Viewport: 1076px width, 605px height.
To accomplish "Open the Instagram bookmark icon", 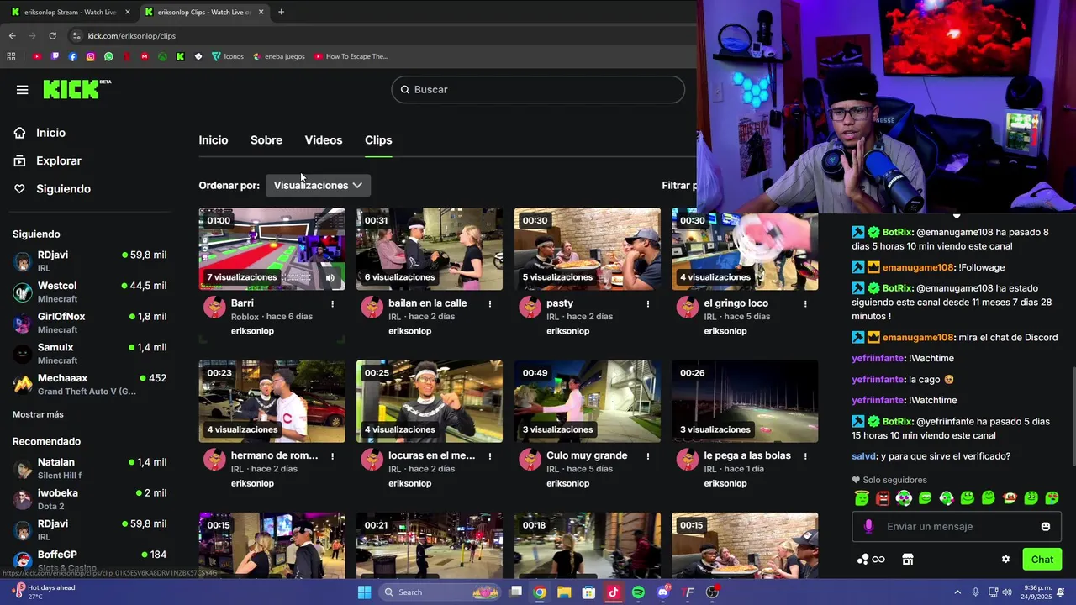I will click(x=91, y=56).
